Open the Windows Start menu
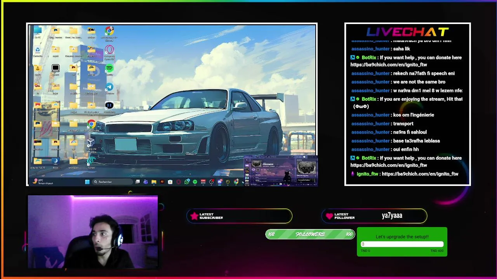Screen dimensions: 497x279 pos(87,182)
